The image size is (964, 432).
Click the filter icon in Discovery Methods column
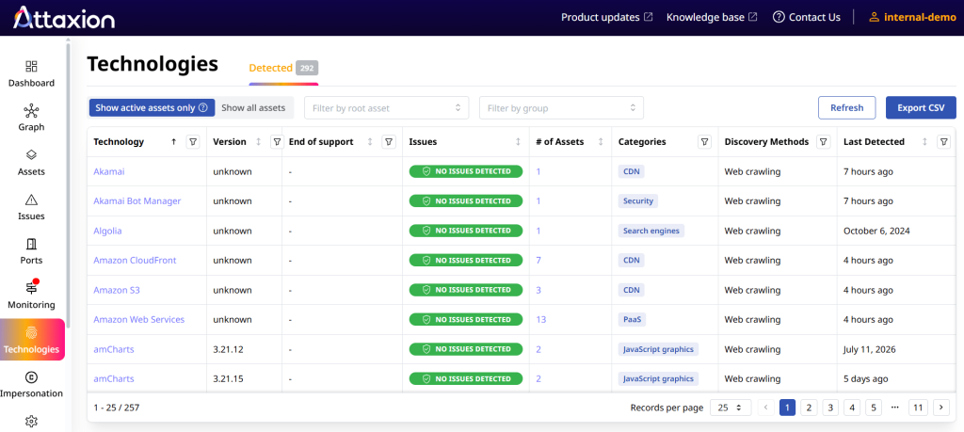tap(823, 142)
